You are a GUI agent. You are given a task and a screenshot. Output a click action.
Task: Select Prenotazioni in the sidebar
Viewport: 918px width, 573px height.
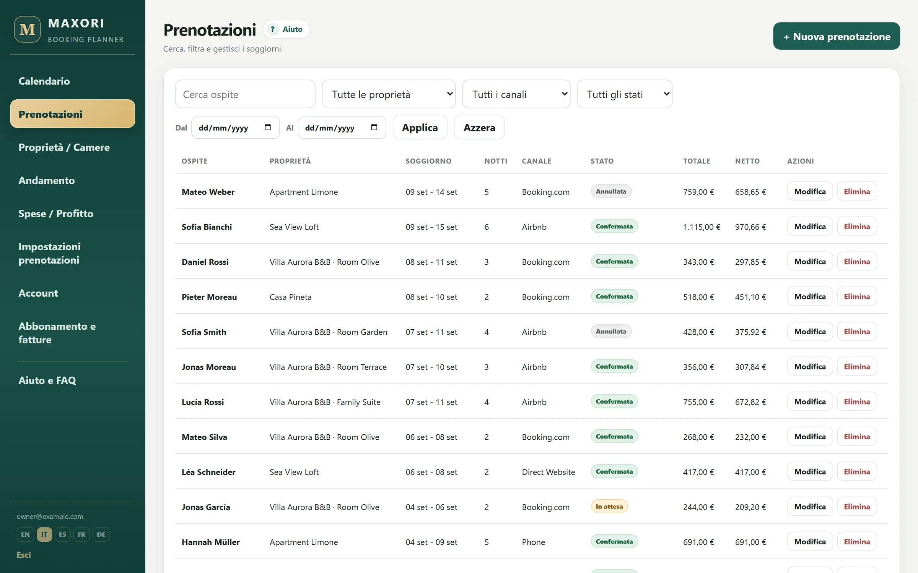[x=72, y=114]
